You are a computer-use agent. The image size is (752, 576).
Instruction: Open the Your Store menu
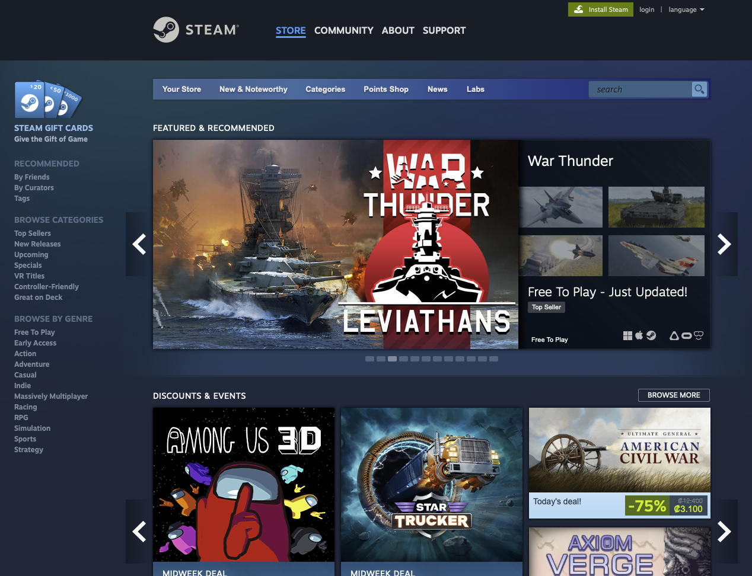click(181, 89)
